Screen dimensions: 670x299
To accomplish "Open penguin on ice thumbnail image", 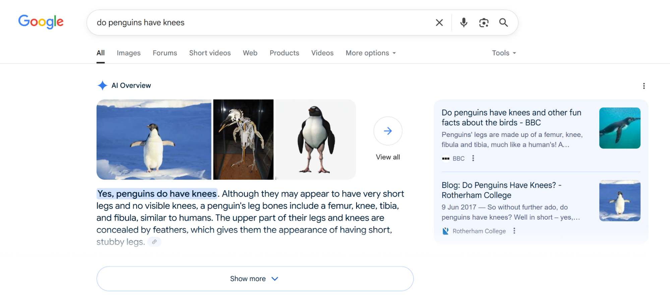I will [154, 139].
